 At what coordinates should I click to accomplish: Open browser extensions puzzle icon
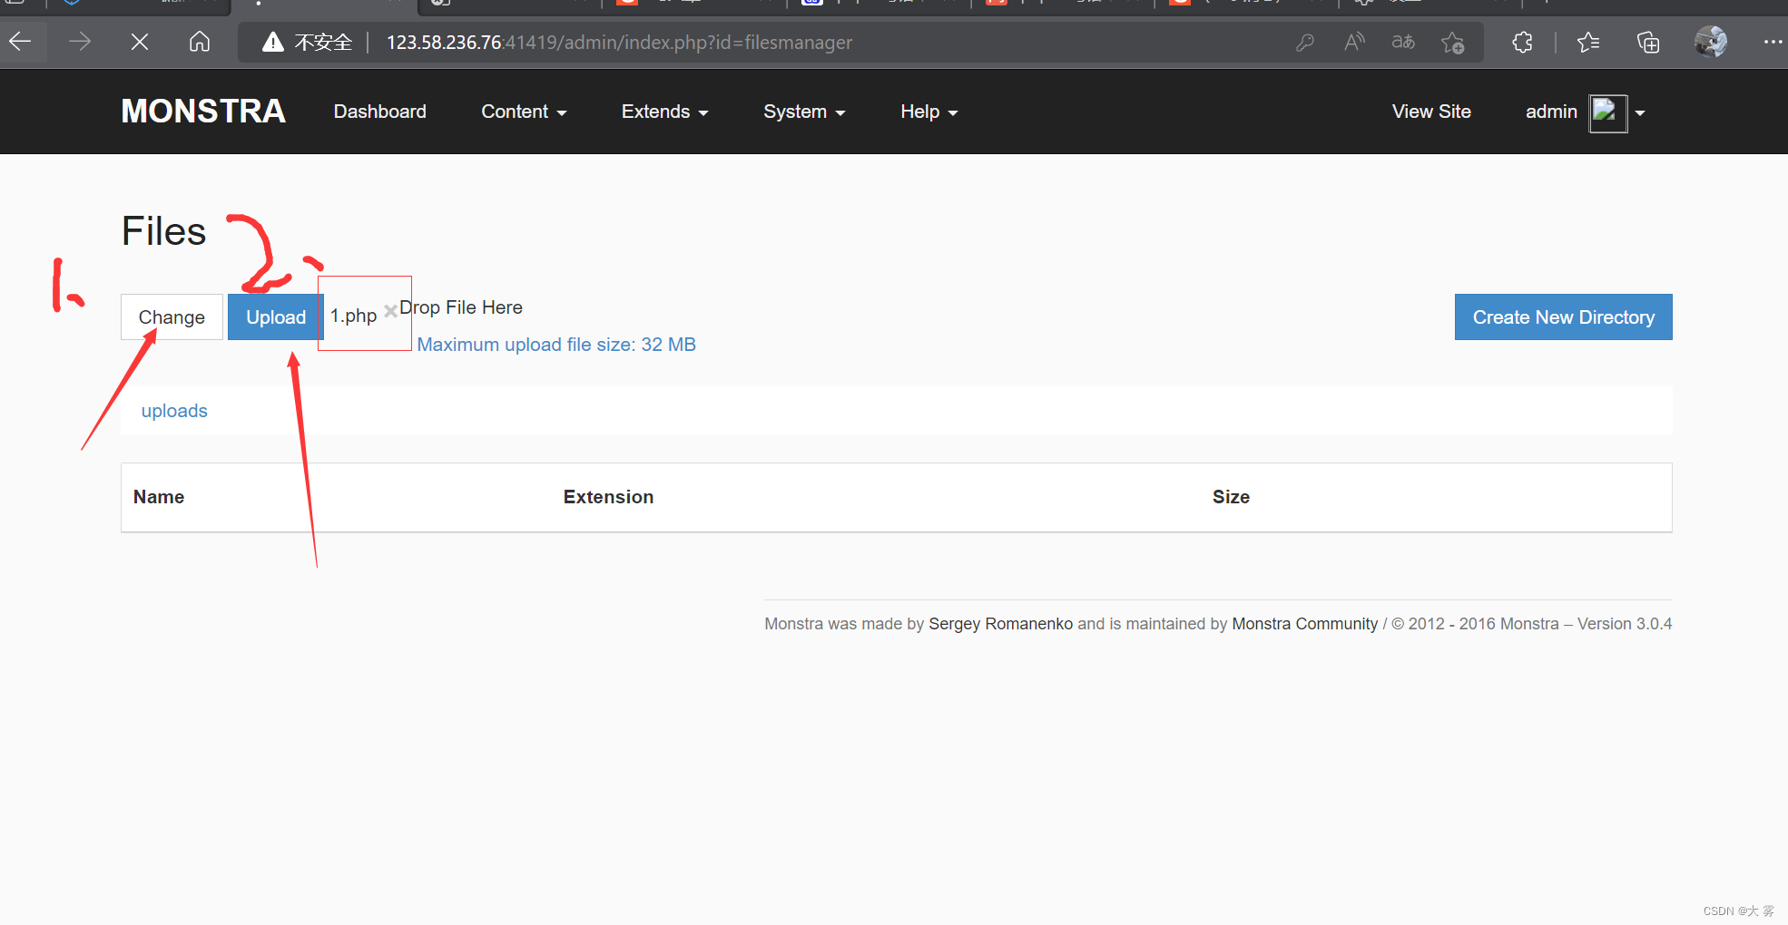[1522, 42]
